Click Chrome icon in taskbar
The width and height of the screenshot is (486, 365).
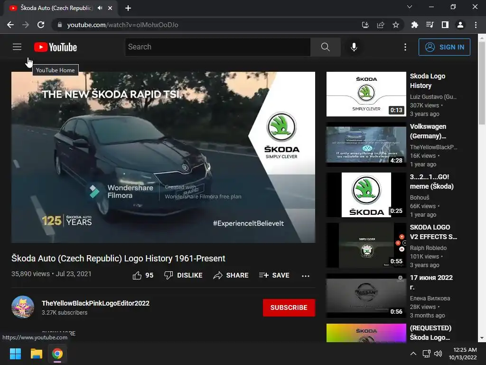[x=57, y=354]
